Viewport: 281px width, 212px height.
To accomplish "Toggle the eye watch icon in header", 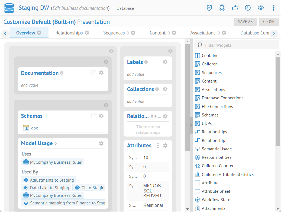I will coord(261,8).
